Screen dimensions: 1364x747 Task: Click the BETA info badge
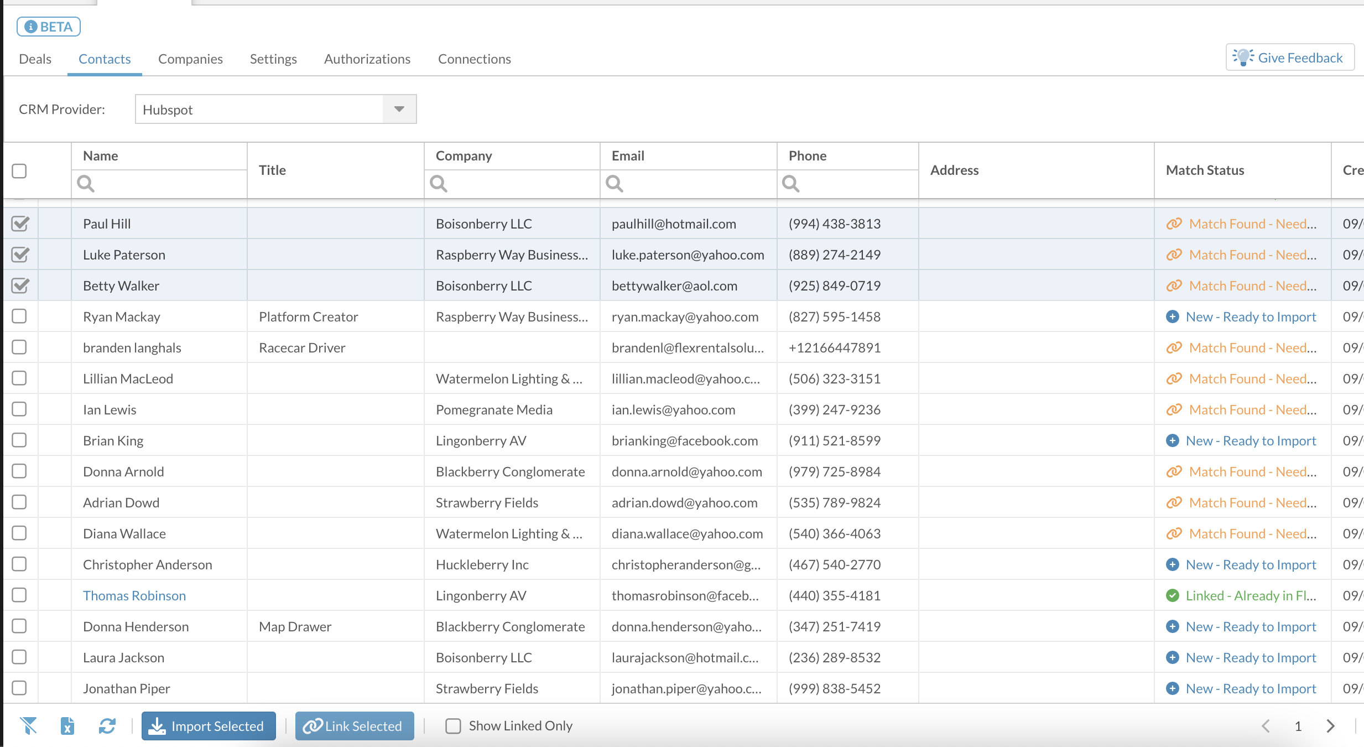click(x=49, y=27)
